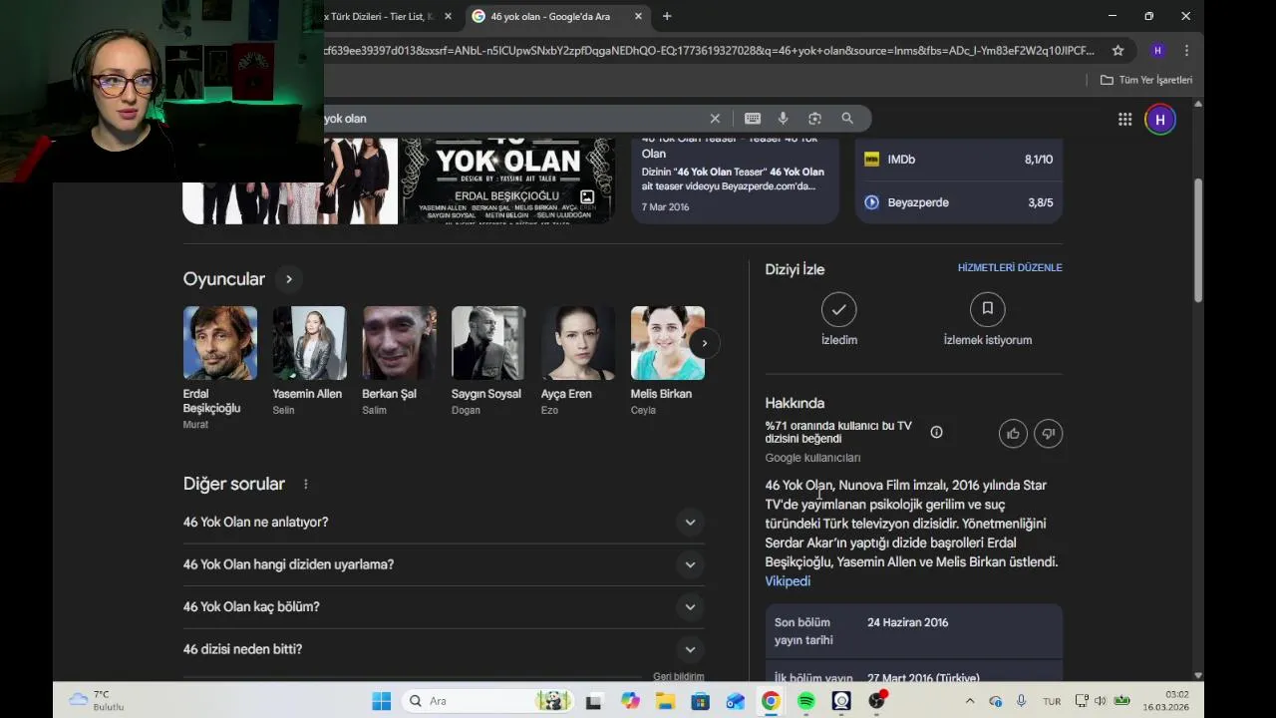Click the page vertical scrollbar thumb
Image resolution: width=1276 pixels, height=718 pixels.
tap(1198, 239)
